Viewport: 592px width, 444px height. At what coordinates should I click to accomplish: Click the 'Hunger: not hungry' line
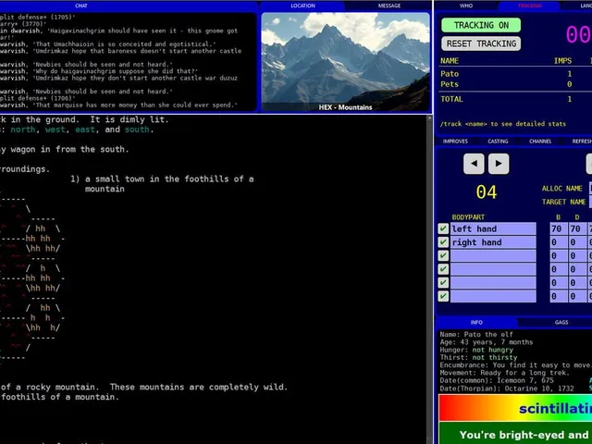pos(476,350)
